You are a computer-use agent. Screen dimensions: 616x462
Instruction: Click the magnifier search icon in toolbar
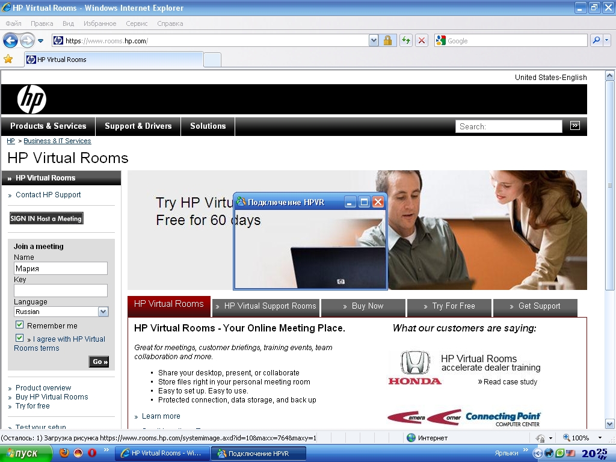596,40
